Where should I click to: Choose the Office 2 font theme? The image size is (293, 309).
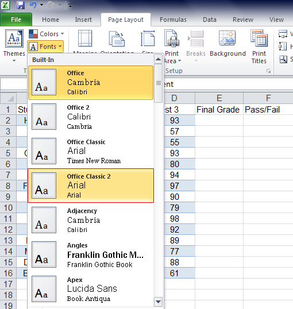pyautogui.click(x=91, y=117)
